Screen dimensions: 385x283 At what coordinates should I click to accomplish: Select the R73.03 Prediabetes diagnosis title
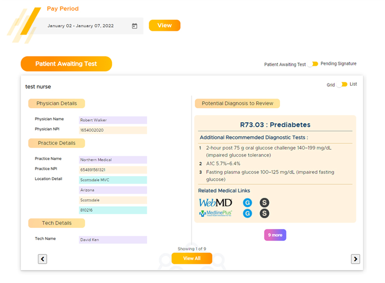point(275,125)
